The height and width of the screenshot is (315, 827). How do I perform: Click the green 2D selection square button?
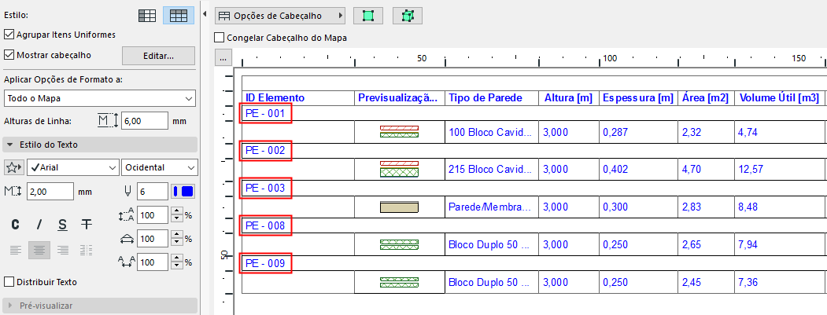click(x=367, y=16)
